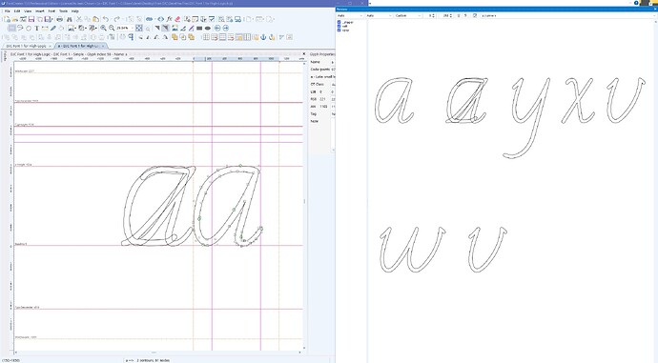The image size is (658, 363).
Task: Click the show grid icon
Action: coord(206,37)
